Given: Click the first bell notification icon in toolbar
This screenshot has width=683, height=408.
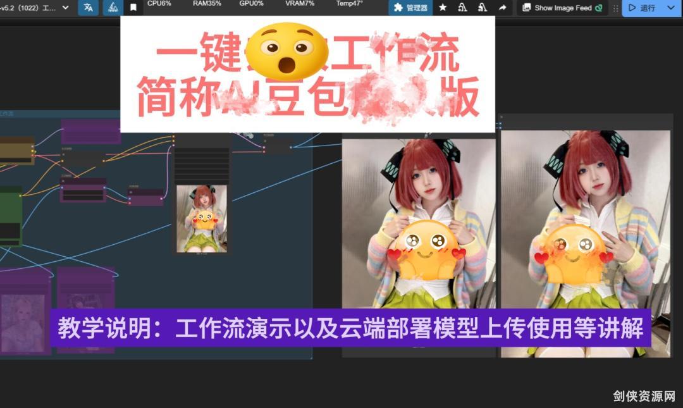Looking at the screenshot, I should 464,8.
